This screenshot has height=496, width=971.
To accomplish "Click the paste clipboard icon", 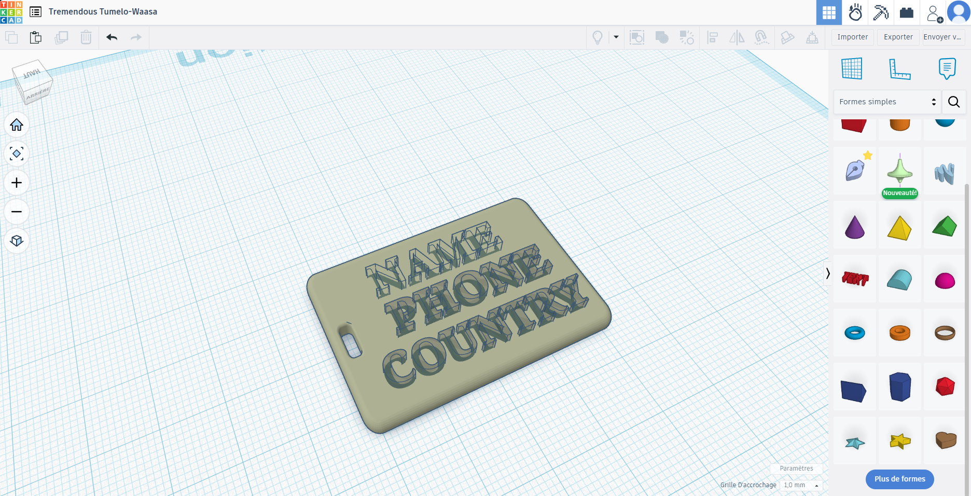I will click(x=36, y=37).
